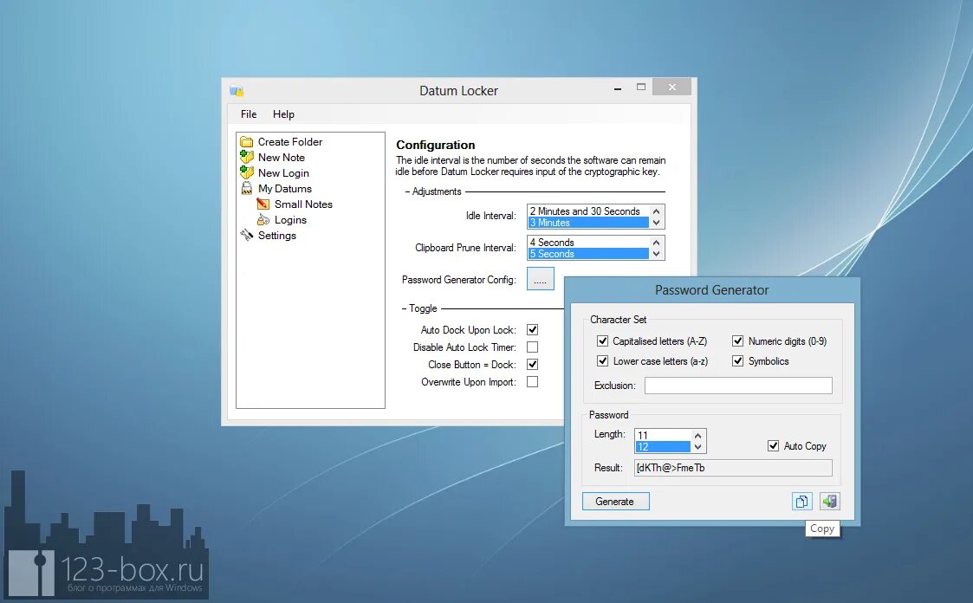Enable Overwrite Upon Import checkbox
973x603 pixels.
point(532,381)
